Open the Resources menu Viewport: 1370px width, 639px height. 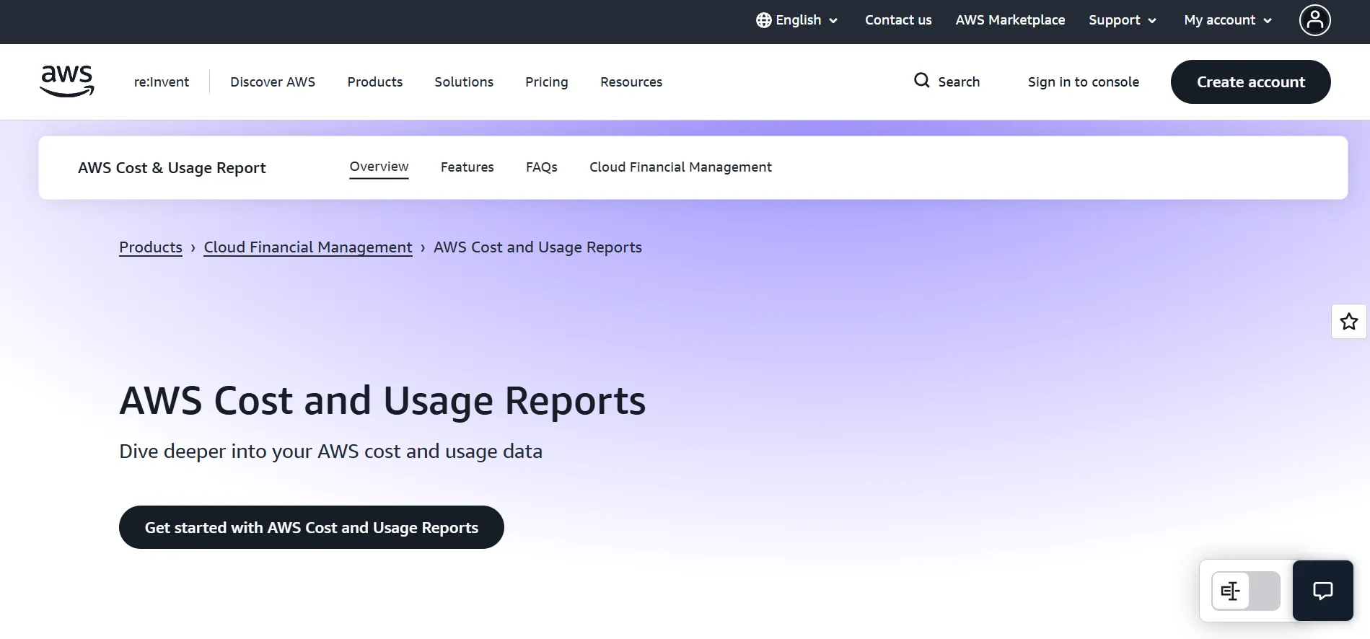[631, 82]
